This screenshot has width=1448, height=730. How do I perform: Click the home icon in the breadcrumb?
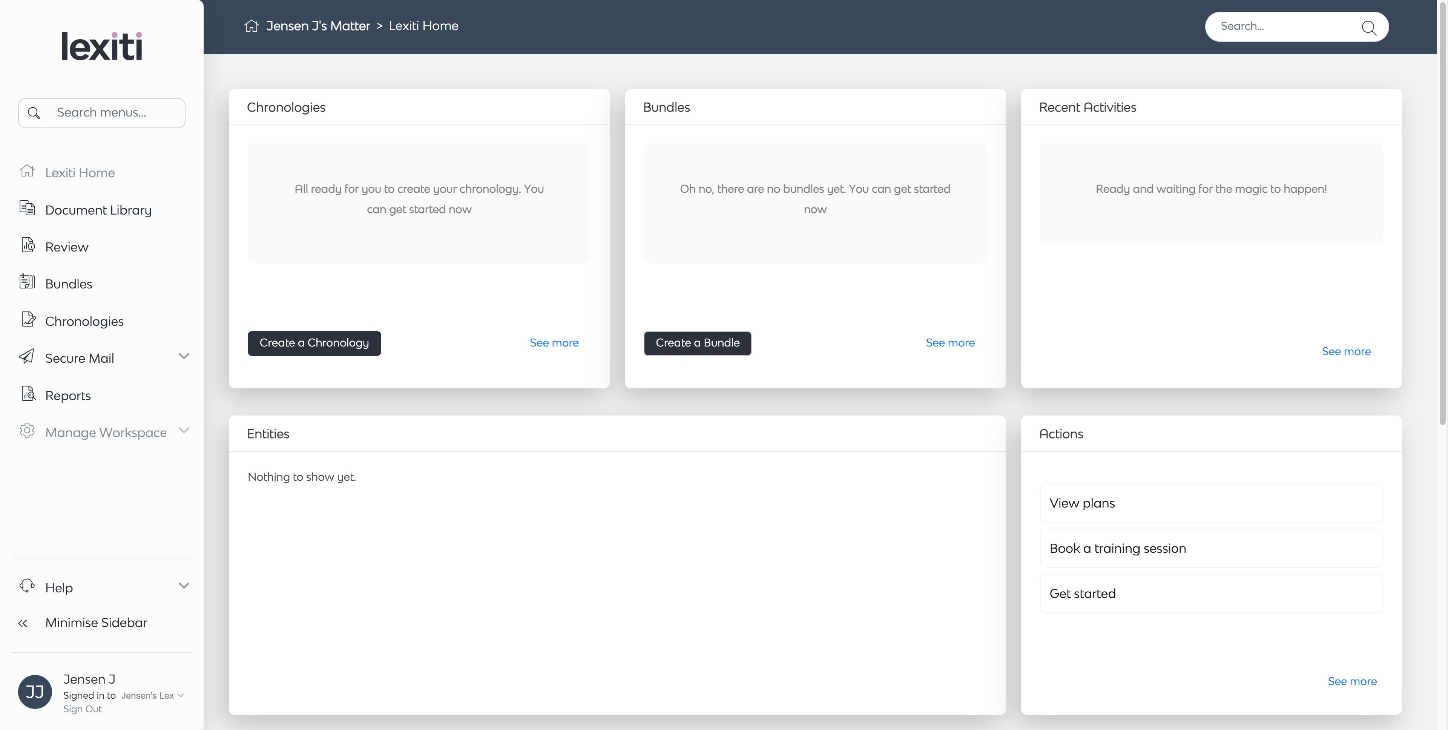click(251, 26)
